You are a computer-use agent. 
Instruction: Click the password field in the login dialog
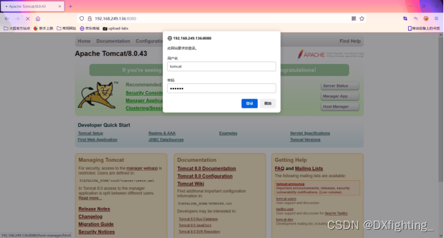point(221,89)
